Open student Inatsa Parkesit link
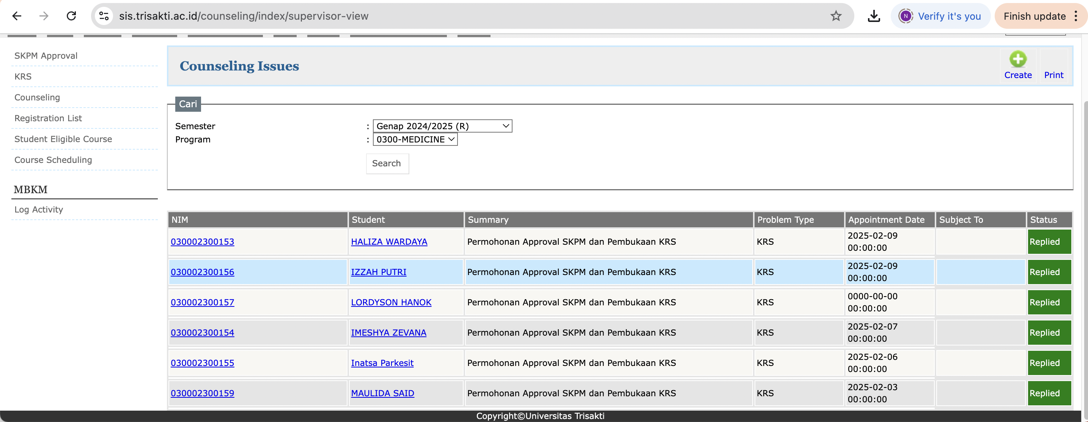 [x=382, y=363]
